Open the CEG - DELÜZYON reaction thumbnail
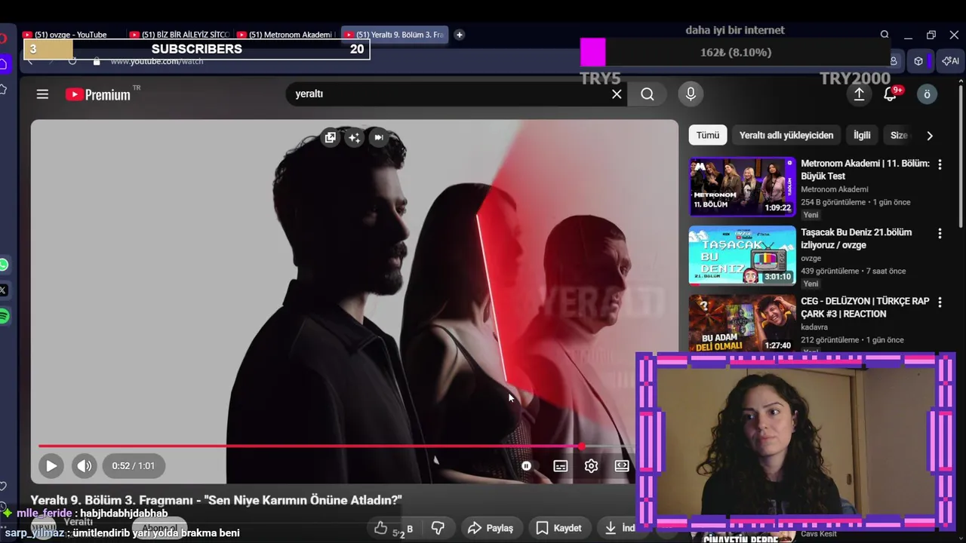The image size is (966, 543). [x=742, y=324]
